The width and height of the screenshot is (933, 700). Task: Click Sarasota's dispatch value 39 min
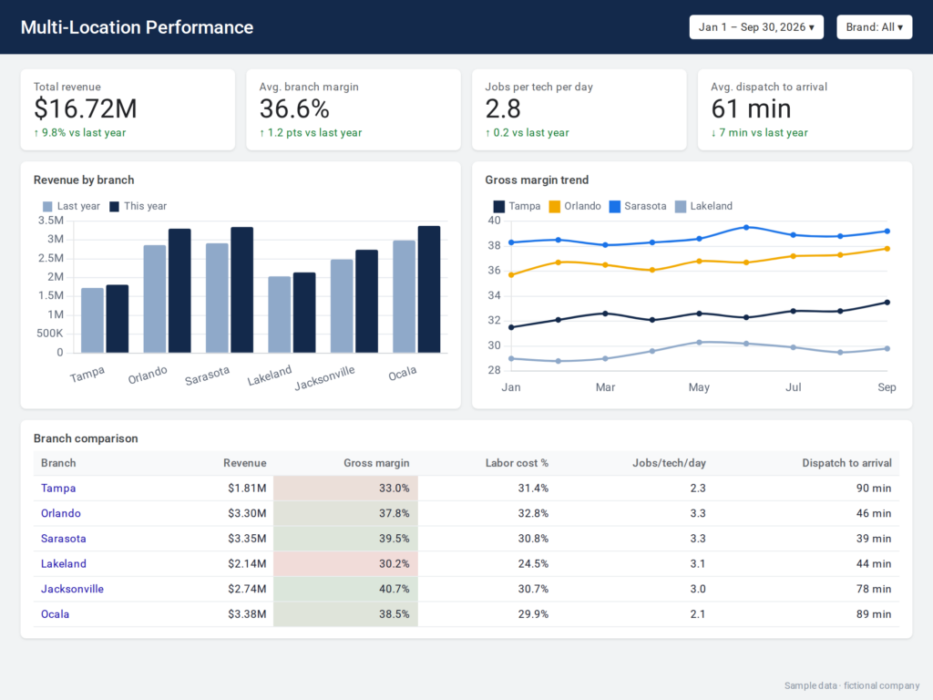click(x=874, y=539)
